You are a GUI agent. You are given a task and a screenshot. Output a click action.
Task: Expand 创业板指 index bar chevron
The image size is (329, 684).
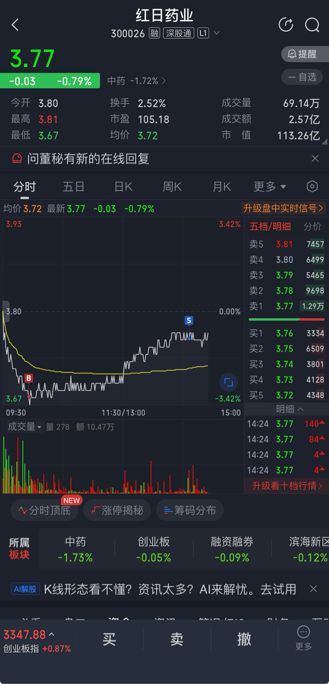(x=52, y=634)
